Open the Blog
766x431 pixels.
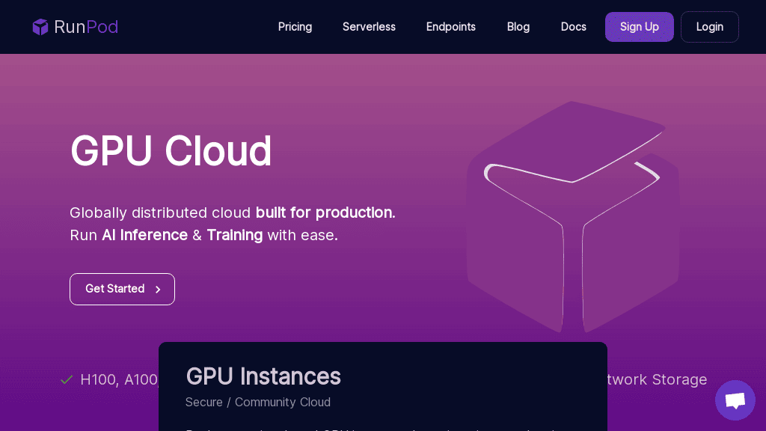(518, 27)
